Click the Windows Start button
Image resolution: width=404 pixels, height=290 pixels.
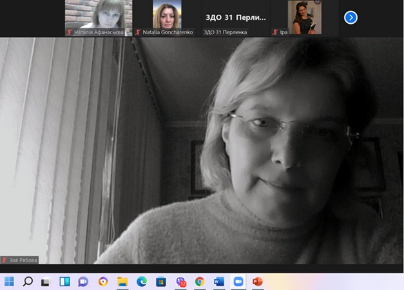click(9, 282)
